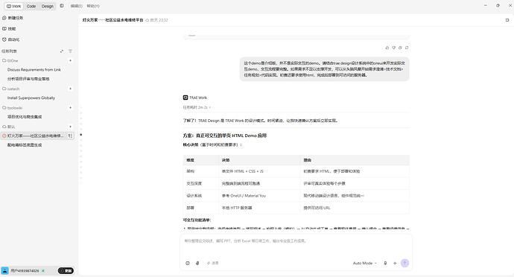Open the Discuss Requirements from Link task
Screen dimensions: 514x277
tap(34, 69)
